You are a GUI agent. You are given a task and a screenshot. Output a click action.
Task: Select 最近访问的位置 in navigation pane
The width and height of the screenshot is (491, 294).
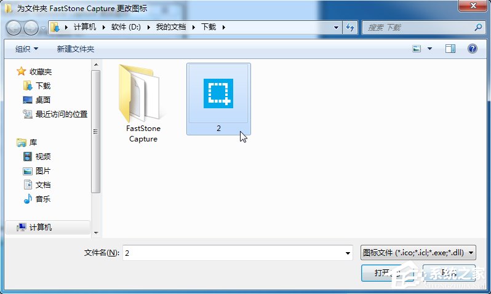pyautogui.click(x=62, y=114)
